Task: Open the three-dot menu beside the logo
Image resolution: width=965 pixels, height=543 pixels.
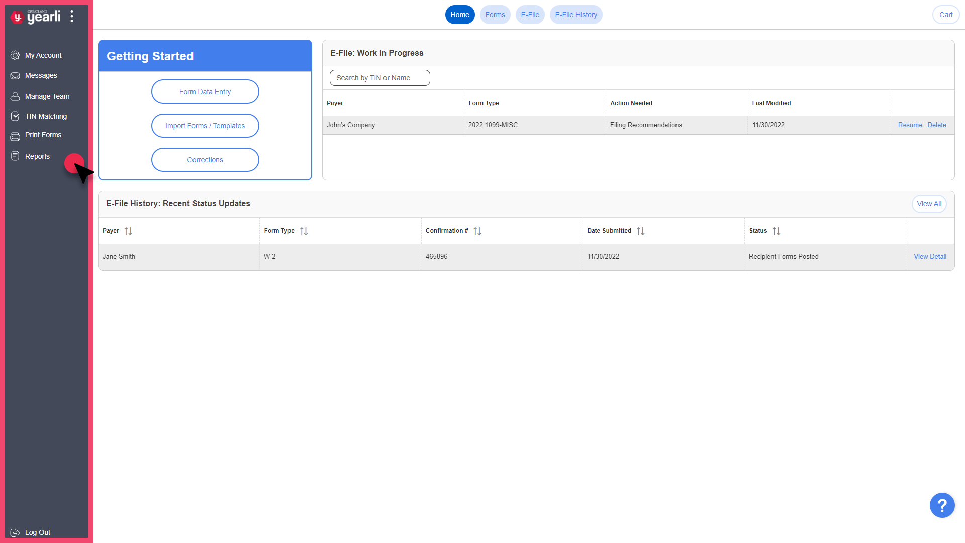Action: click(x=72, y=16)
